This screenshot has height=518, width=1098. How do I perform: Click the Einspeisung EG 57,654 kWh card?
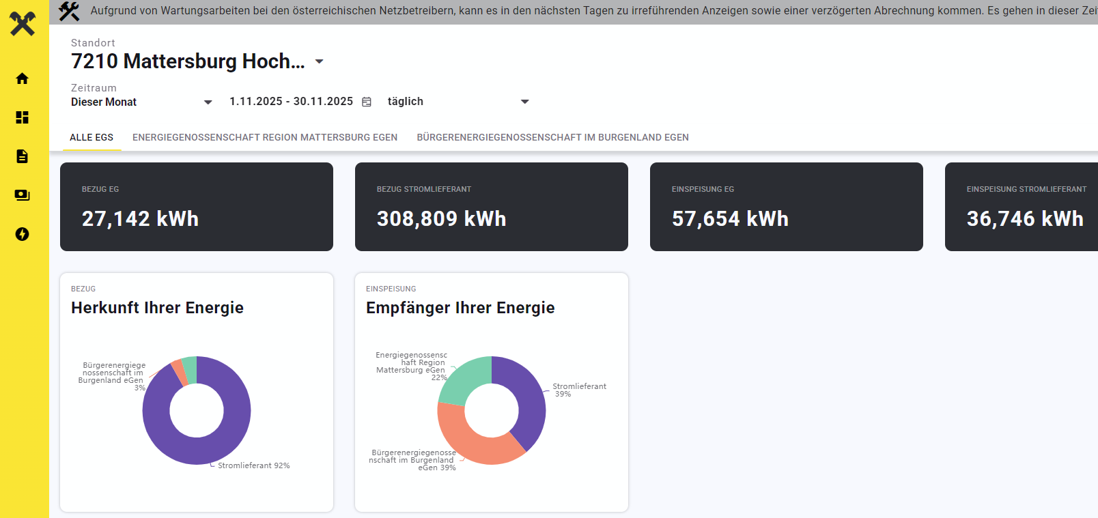787,207
